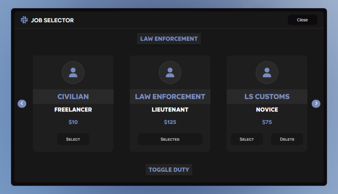Click the Civilian card avatar icon
The image size is (338, 194).
(x=73, y=73)
